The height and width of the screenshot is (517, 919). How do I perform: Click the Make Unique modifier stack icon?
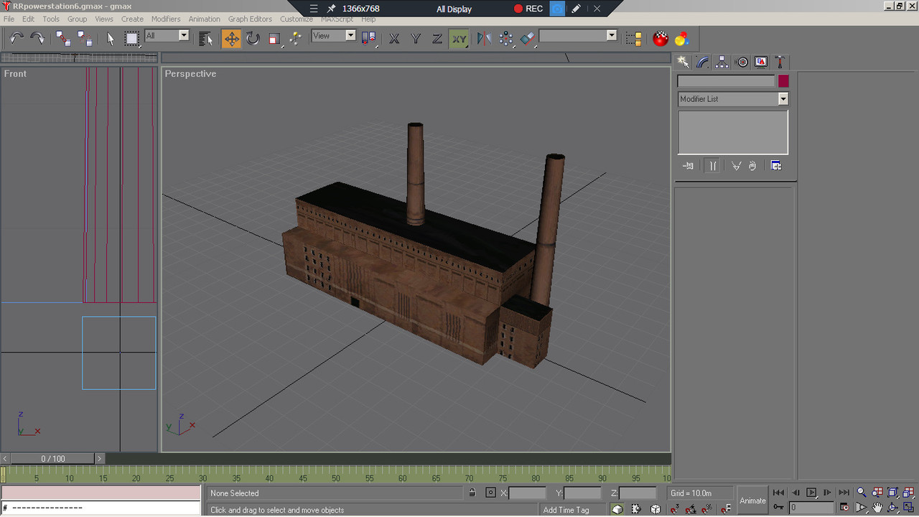[x=736, y=166]
